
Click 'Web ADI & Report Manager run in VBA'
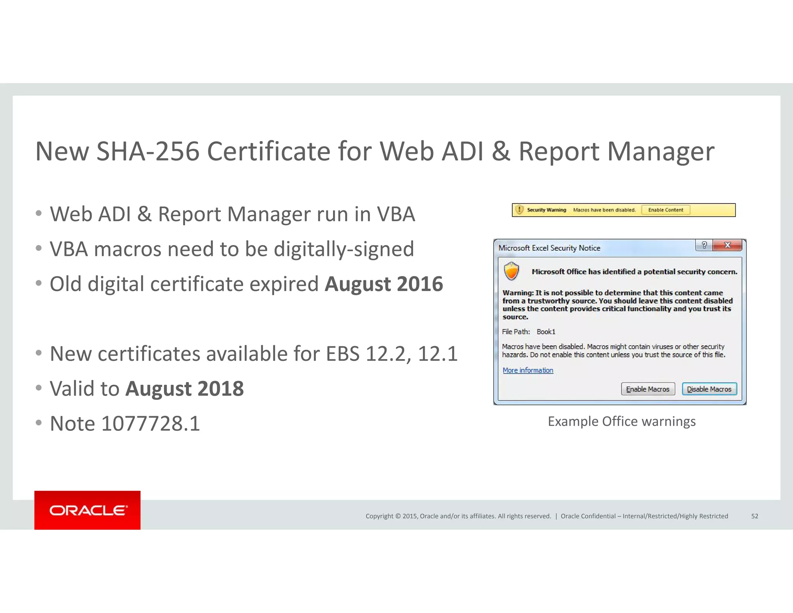[x=232, y=214]
